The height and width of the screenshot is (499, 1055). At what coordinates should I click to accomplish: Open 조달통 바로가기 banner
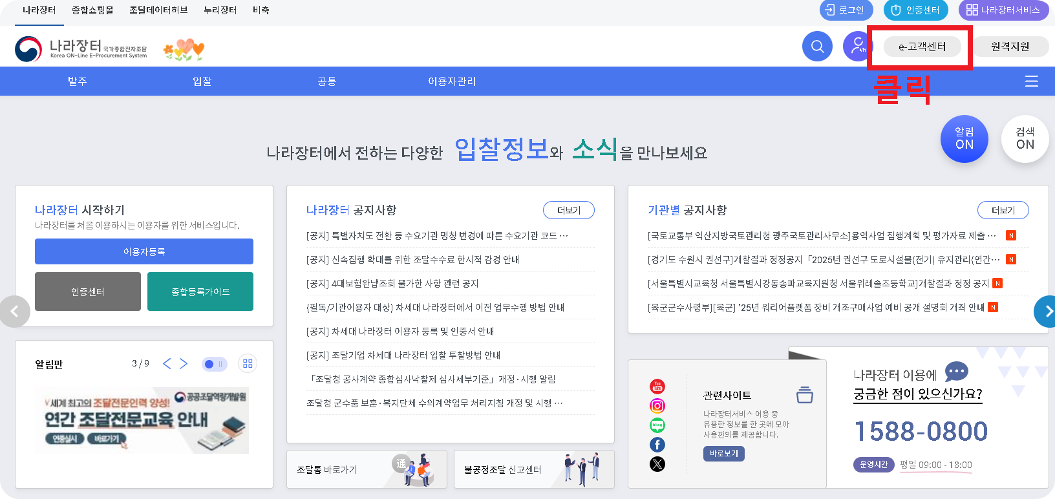pos(367,469)
